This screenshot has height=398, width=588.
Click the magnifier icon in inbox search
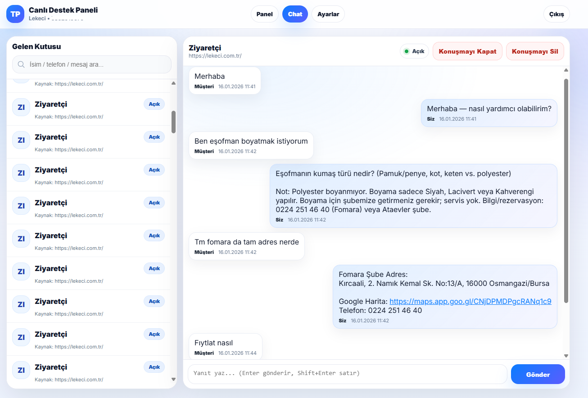click(21, 64)
